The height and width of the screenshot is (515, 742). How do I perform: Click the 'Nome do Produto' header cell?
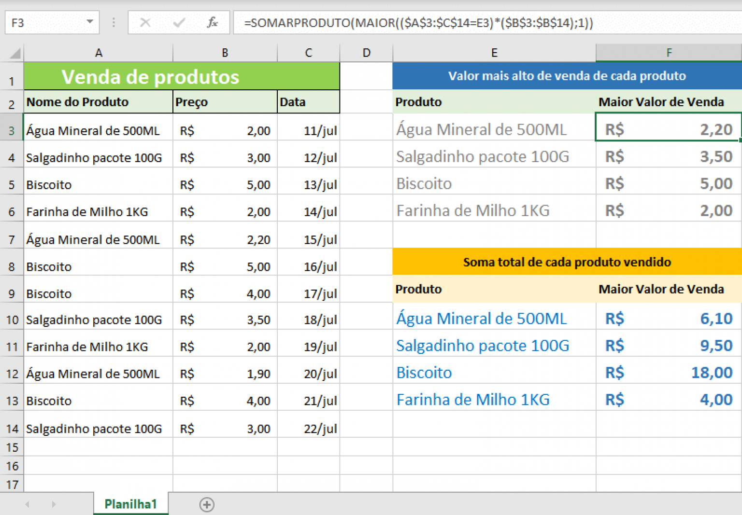pyautogui.click(x=99, y=102)
